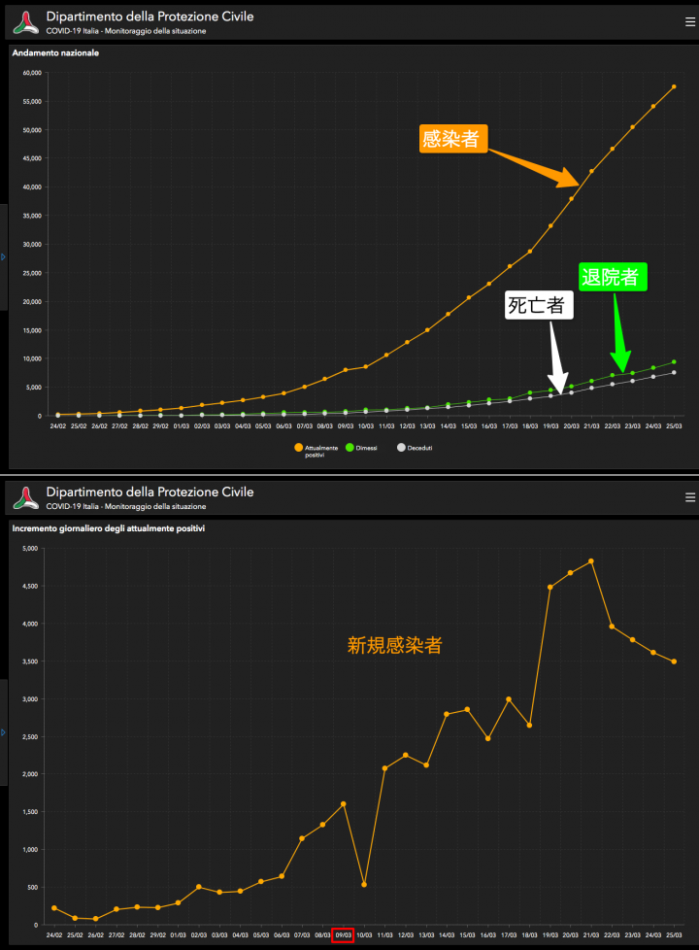Click the red-boxed 09/03 date label
699x950 pixels.
point(343,935)
